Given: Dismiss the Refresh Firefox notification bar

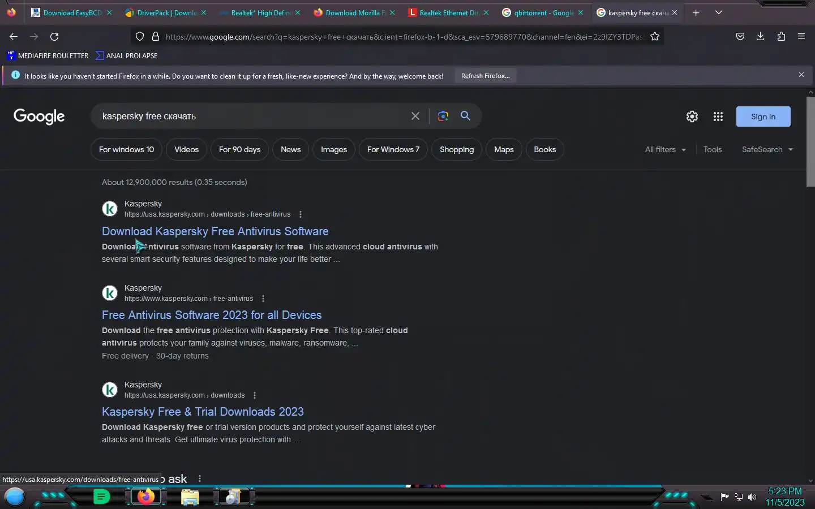Looking at the screenshot, I should [801, 75].
